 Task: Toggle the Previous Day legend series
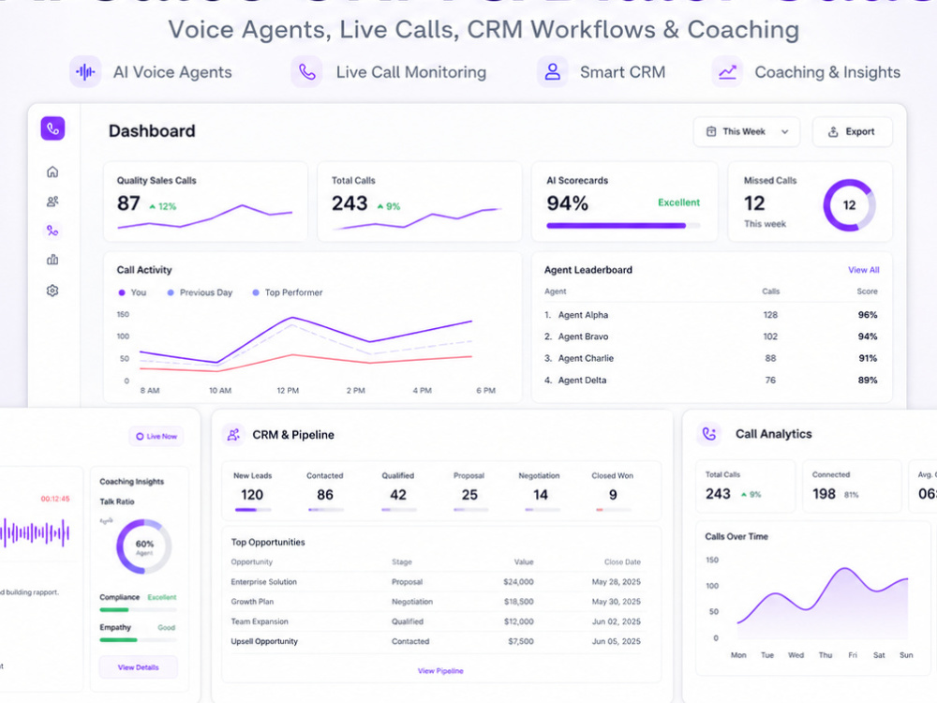pyautogui.click(x=200, y=292)
